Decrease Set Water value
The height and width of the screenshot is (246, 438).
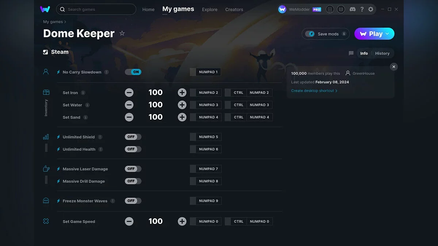point(129,105)
